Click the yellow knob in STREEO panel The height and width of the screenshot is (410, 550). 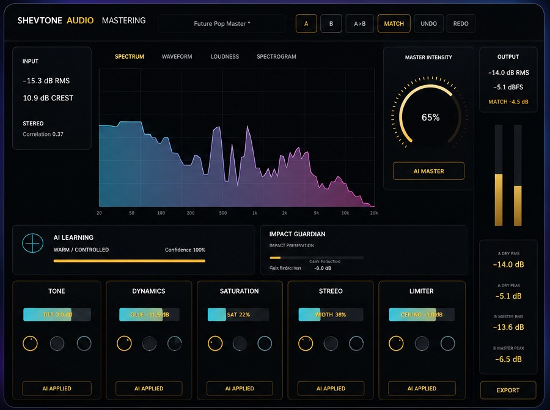pos(306,343)
